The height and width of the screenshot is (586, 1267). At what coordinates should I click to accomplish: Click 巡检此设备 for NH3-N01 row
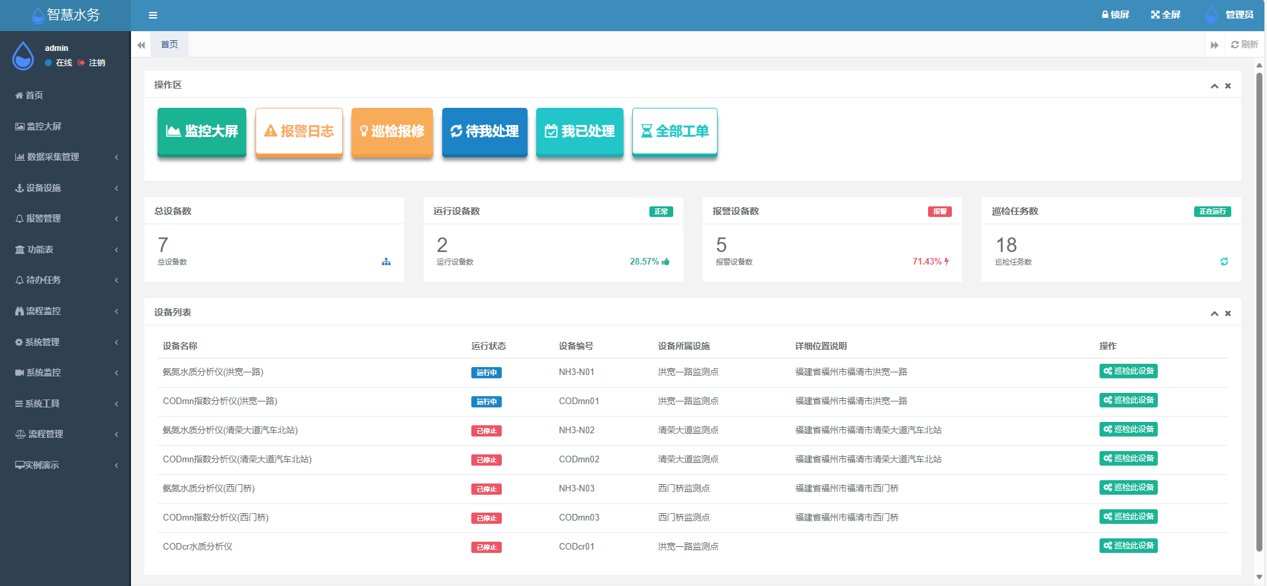pyautogui.click(x=1129, y=371)
